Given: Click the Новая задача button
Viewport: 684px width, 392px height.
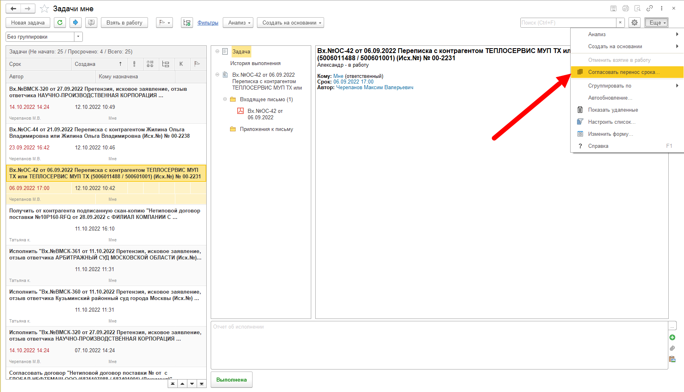Looking at the screenshot, I should (28, 22).
